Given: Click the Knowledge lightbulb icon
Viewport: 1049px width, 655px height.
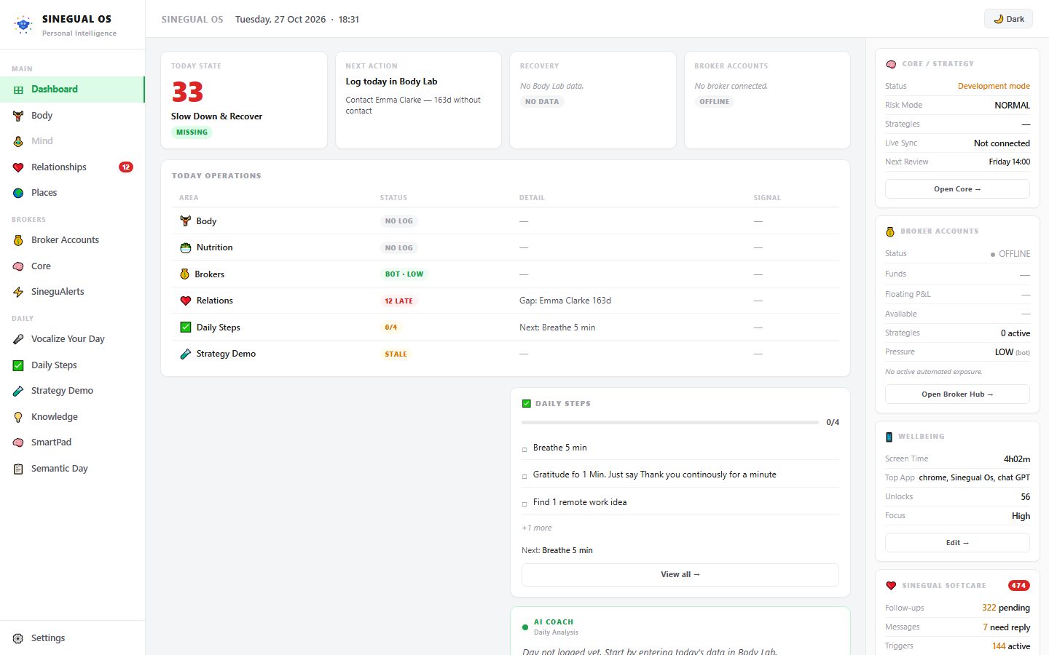Looking at the screenshot, I should point(18,417).
